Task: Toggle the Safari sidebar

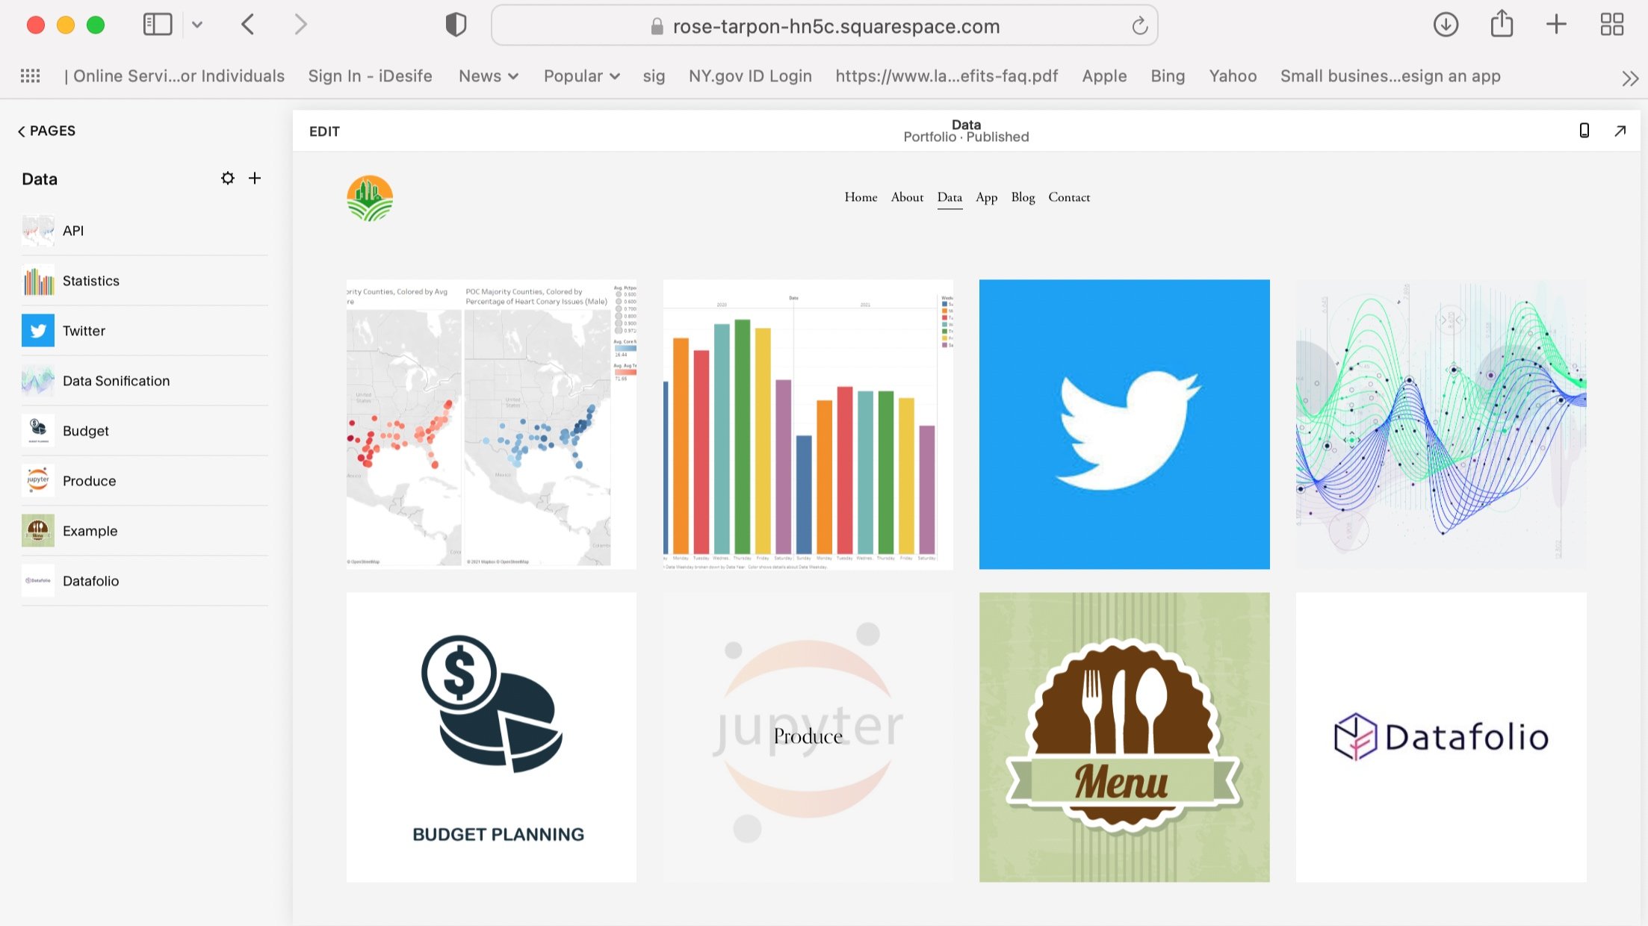Action: [158, 25]
